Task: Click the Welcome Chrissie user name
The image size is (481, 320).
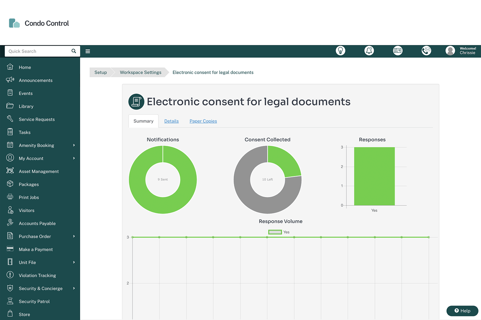Action: [x=468, y=51]
